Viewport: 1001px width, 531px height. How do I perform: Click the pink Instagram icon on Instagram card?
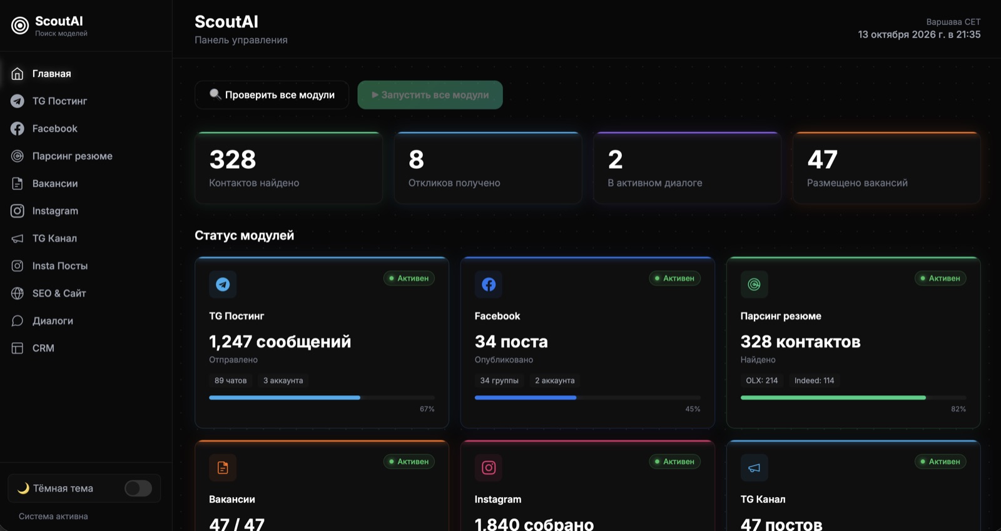(x=489, y=468)
